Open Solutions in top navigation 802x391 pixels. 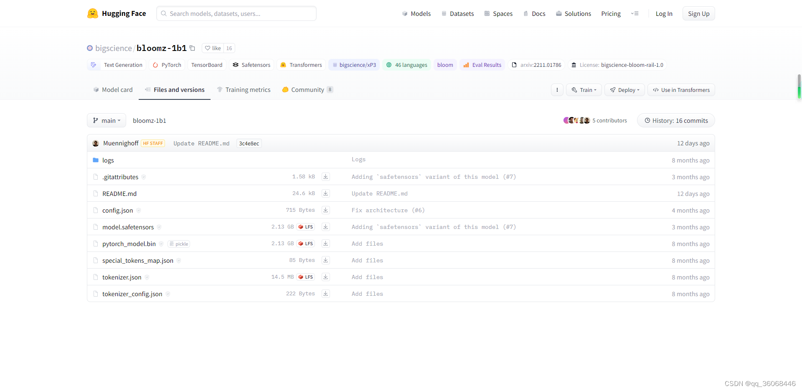[x=574, y=14]
